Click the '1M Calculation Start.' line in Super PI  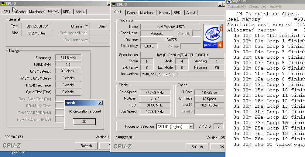[268, 14]
